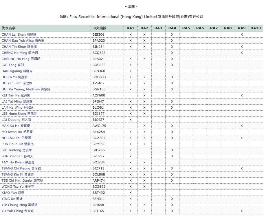This screenshot has width=266, height=217.
Task: Open TSANG Chi Keung's record
Action: click(21, 168)
